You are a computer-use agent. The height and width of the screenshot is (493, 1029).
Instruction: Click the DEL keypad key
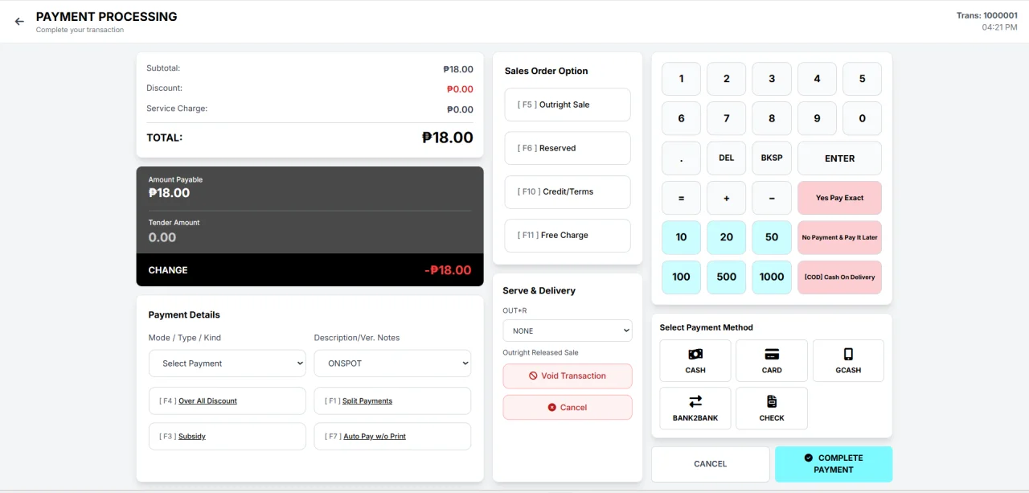[x=727, y=158]
